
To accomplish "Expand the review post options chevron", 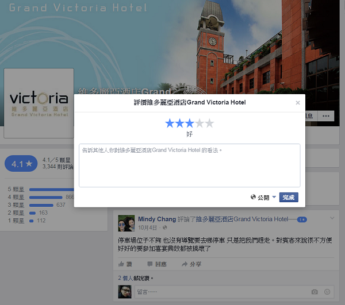I will click(332, 218).
